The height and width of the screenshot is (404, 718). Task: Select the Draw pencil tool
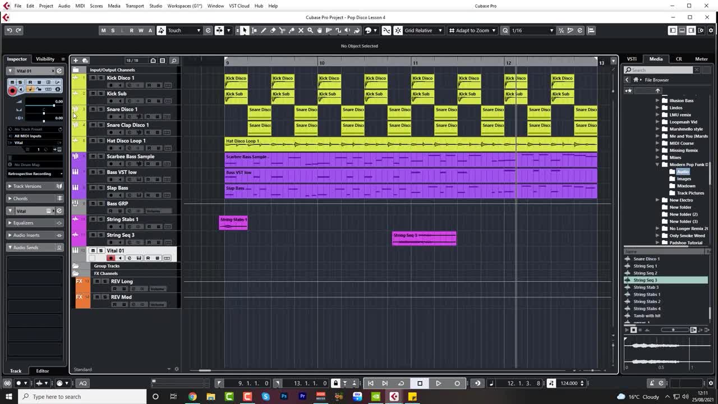[264, 30]
